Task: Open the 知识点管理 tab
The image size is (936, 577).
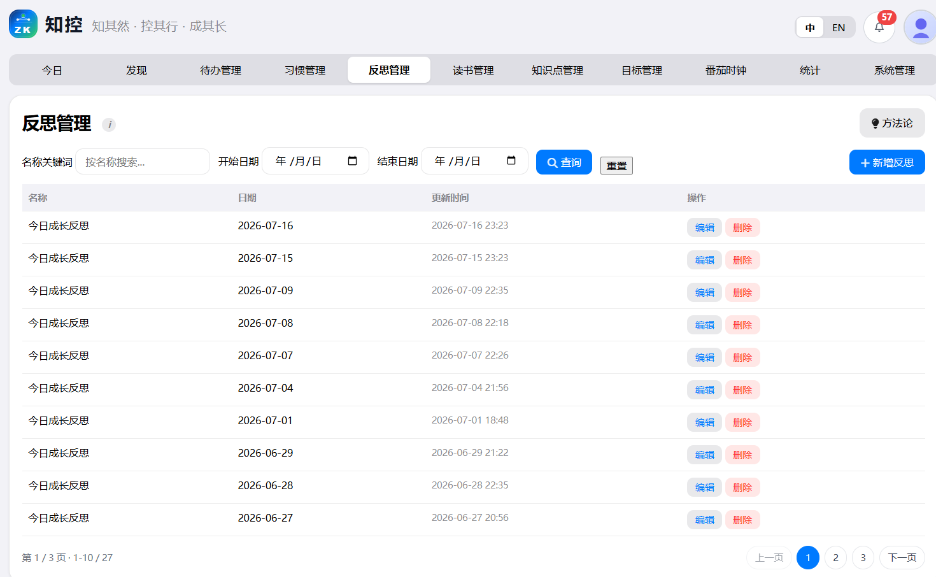Action: tap(557, 70)
